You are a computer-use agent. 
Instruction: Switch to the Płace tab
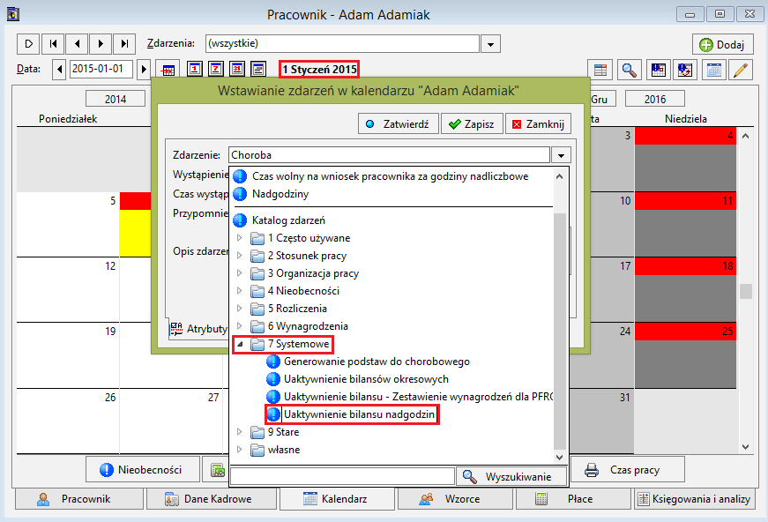click(x=573, y=499)
